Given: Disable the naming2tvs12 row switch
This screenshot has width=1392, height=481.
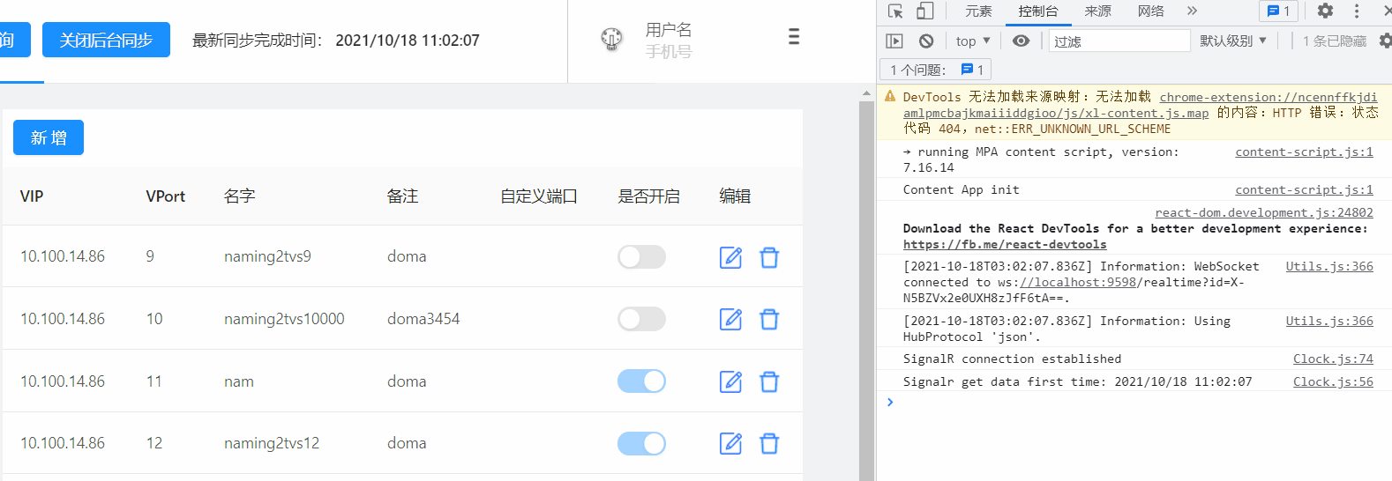Looking at the screenshot, I should 641,443.
